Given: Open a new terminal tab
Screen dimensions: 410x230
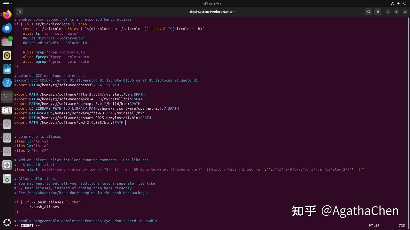Looking at the screenshot, I should pyautogui.click(x=19, y=12).
